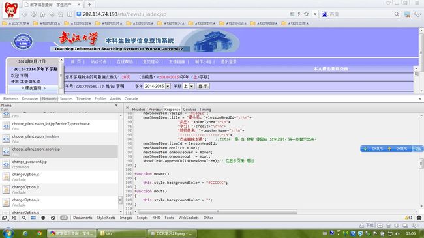Toggle network record button
The image size is (424, 238).
tap(43, 218)
